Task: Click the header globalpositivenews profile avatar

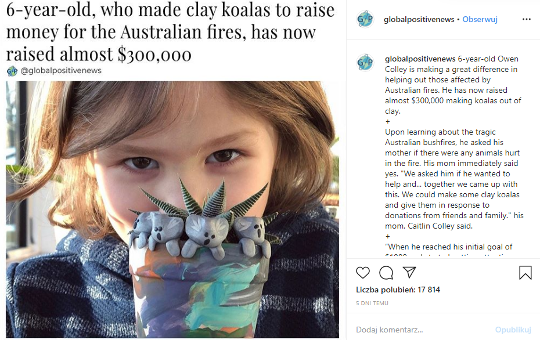Action: tap(365, 19)
